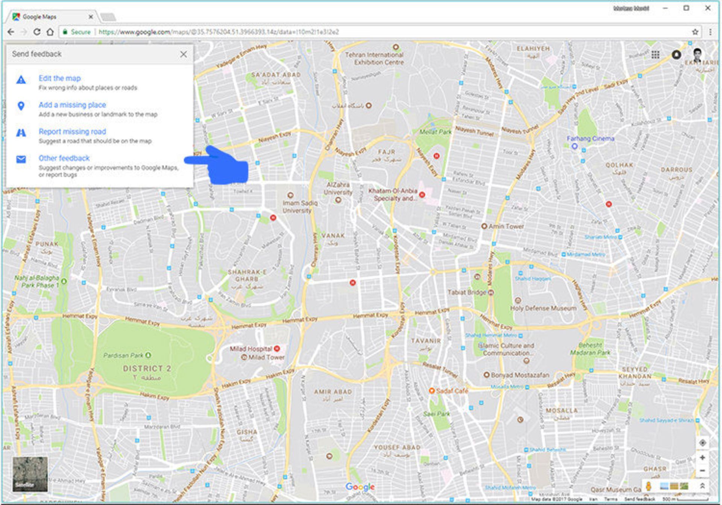Zoom out on the map
This screenshot has width=722, height=505.
(702, 470)
